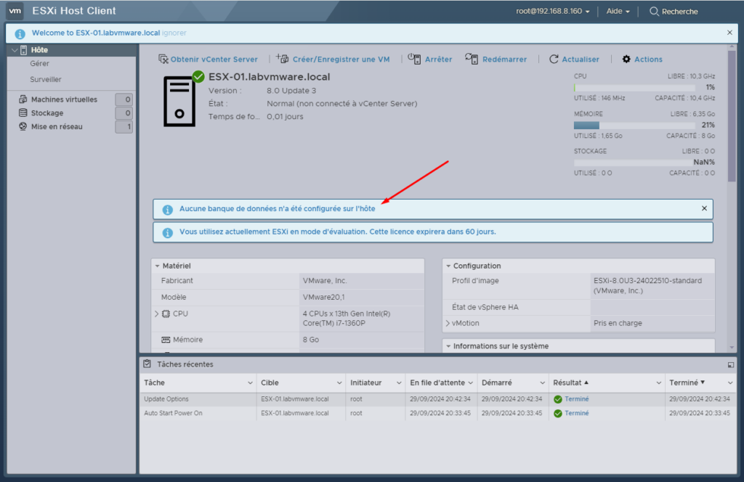
Task: Click the Recherche magnifier icon
Action: (653, 11)
